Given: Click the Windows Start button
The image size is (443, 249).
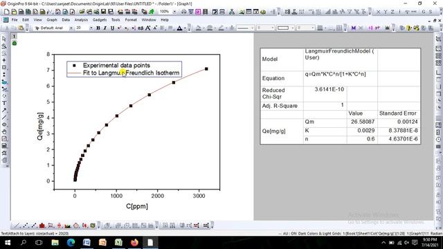Looking at the screenshot, I should coord(8,243).
